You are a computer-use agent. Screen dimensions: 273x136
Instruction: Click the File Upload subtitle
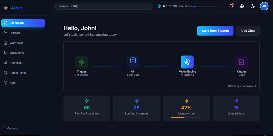click(82, 75)
